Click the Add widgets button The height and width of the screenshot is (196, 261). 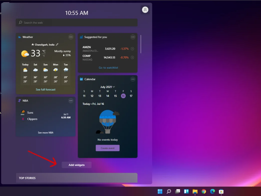point(77,165)
